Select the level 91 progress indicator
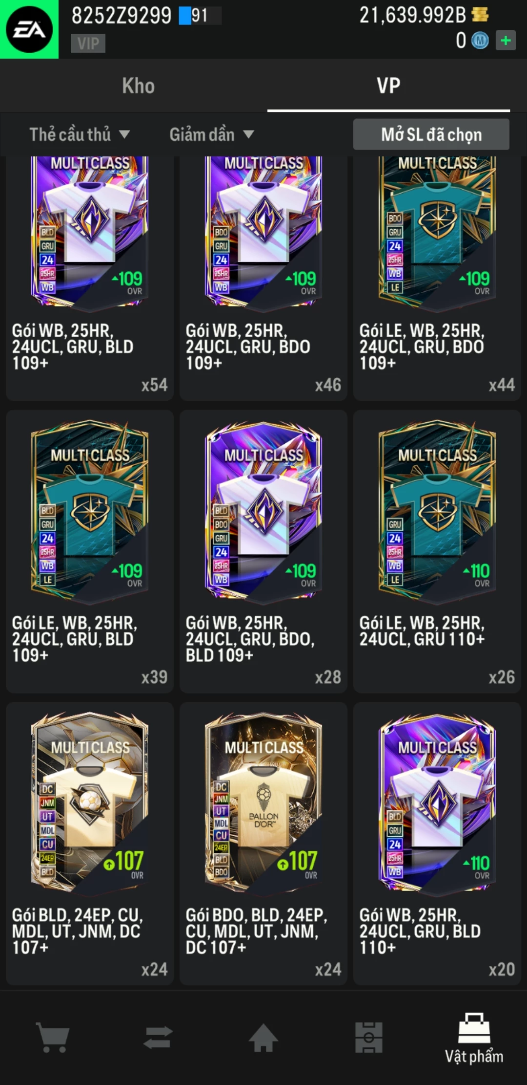The image size is (527, 1085). pyautogui.click(x=200, y=16)
